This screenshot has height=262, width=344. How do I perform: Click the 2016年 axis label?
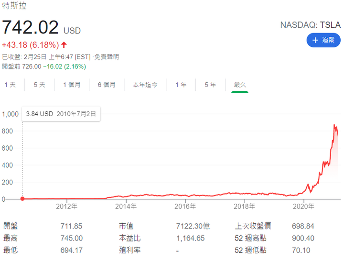(x=185, y=206)
